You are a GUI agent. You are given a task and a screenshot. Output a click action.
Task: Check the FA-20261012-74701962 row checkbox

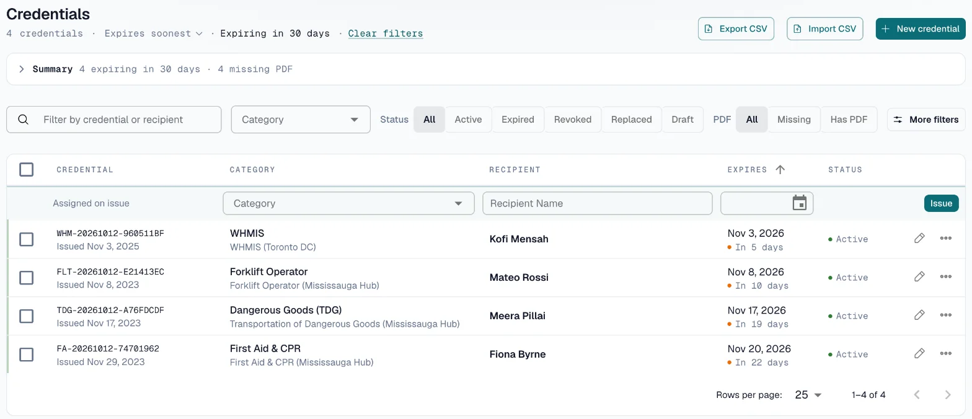click(26, 355)
